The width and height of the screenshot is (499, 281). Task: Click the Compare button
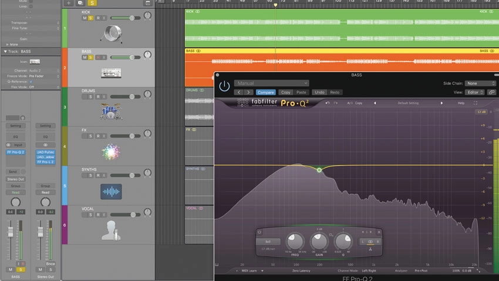[x=266, y=92]
